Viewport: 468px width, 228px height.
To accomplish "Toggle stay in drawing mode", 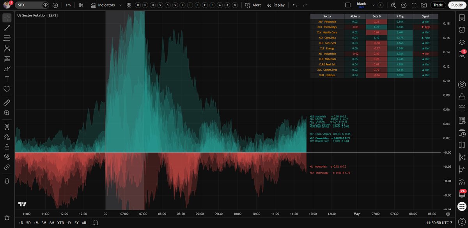I will 7,137.
